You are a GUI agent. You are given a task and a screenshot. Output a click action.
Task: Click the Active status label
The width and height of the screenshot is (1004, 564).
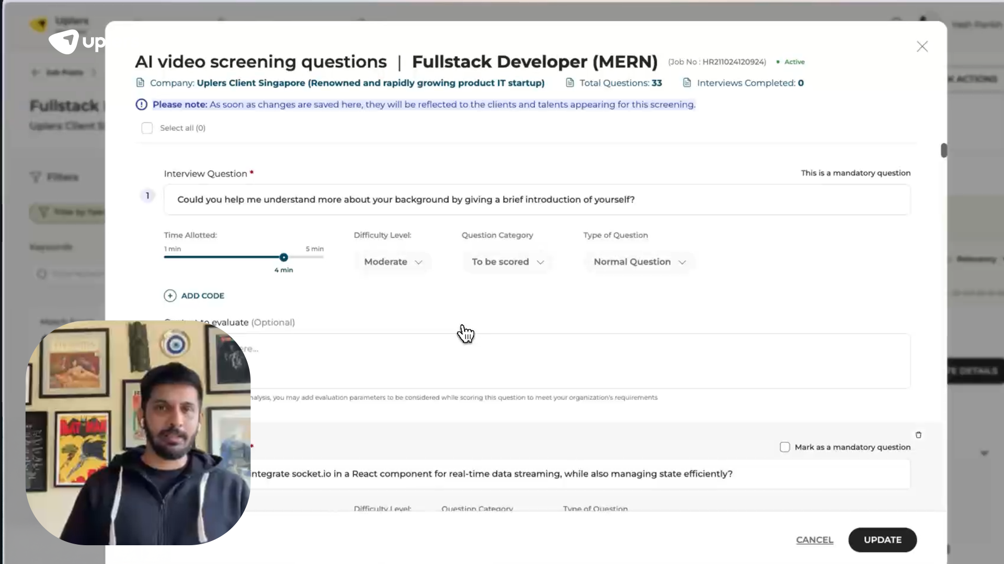coord(794,62)
